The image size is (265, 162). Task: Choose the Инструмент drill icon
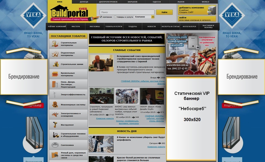(55, 125)
